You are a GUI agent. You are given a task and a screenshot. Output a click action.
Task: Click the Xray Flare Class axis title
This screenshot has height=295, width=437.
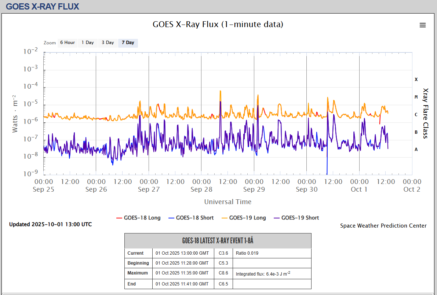click(426, 113)
